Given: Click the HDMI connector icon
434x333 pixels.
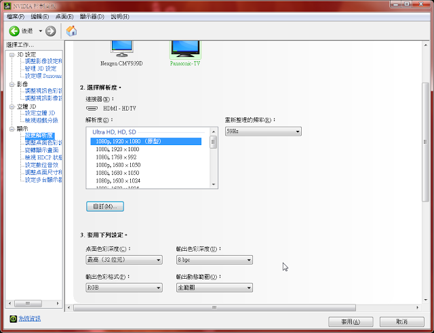Looking at the screenshot, I should point(92,109).
